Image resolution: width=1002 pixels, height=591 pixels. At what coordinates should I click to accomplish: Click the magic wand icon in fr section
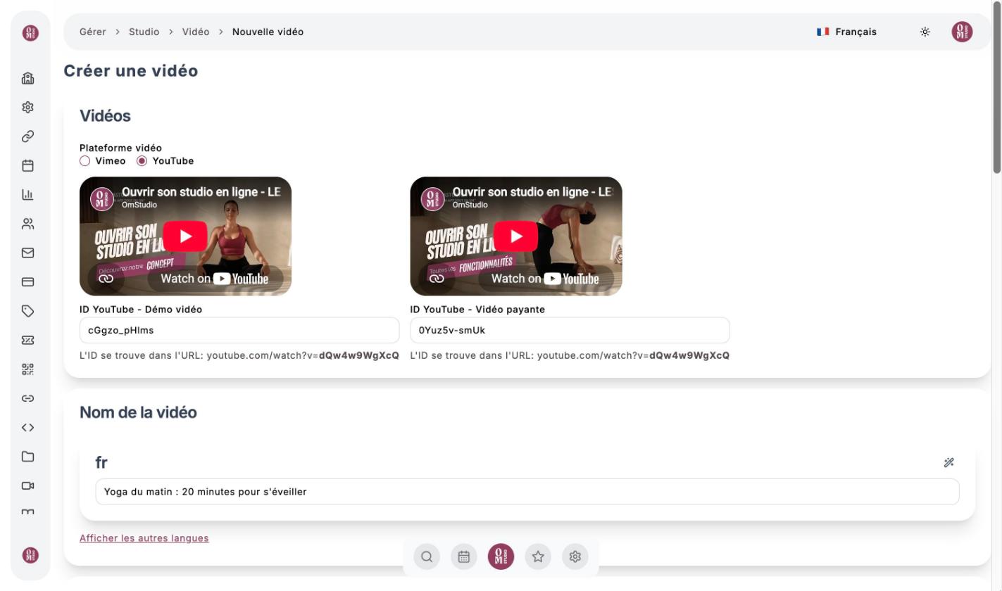[948, 462]
